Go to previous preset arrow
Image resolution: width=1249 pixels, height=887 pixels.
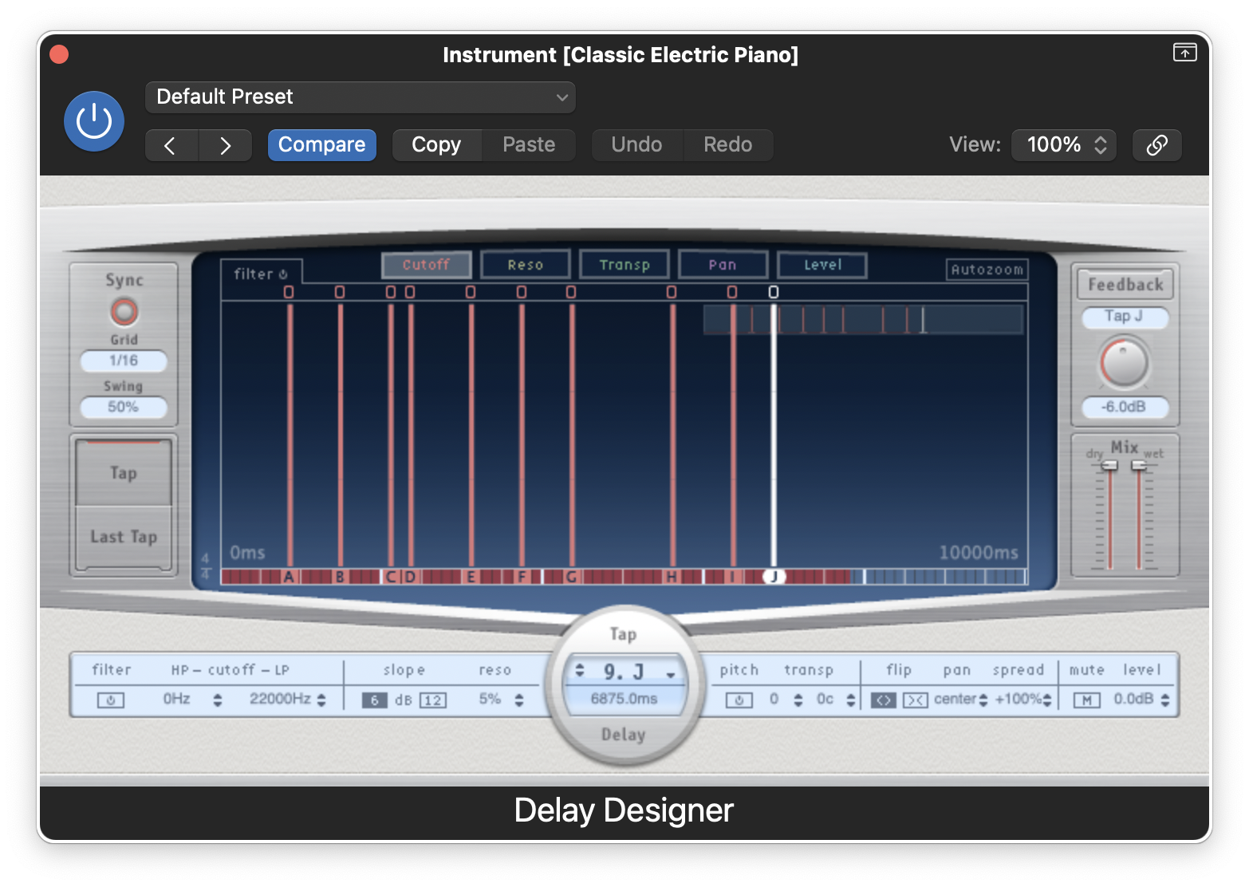coord(171,145)
